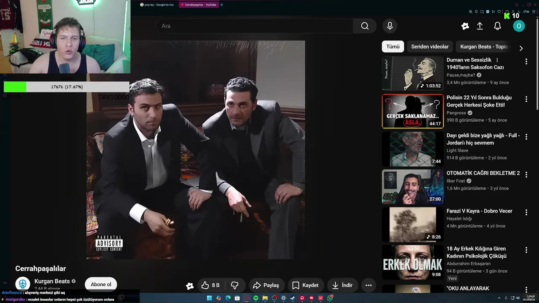Screen dimensions: 539x303
Task: Open the Kurgan Beats channel name
Action: [52, 281]
